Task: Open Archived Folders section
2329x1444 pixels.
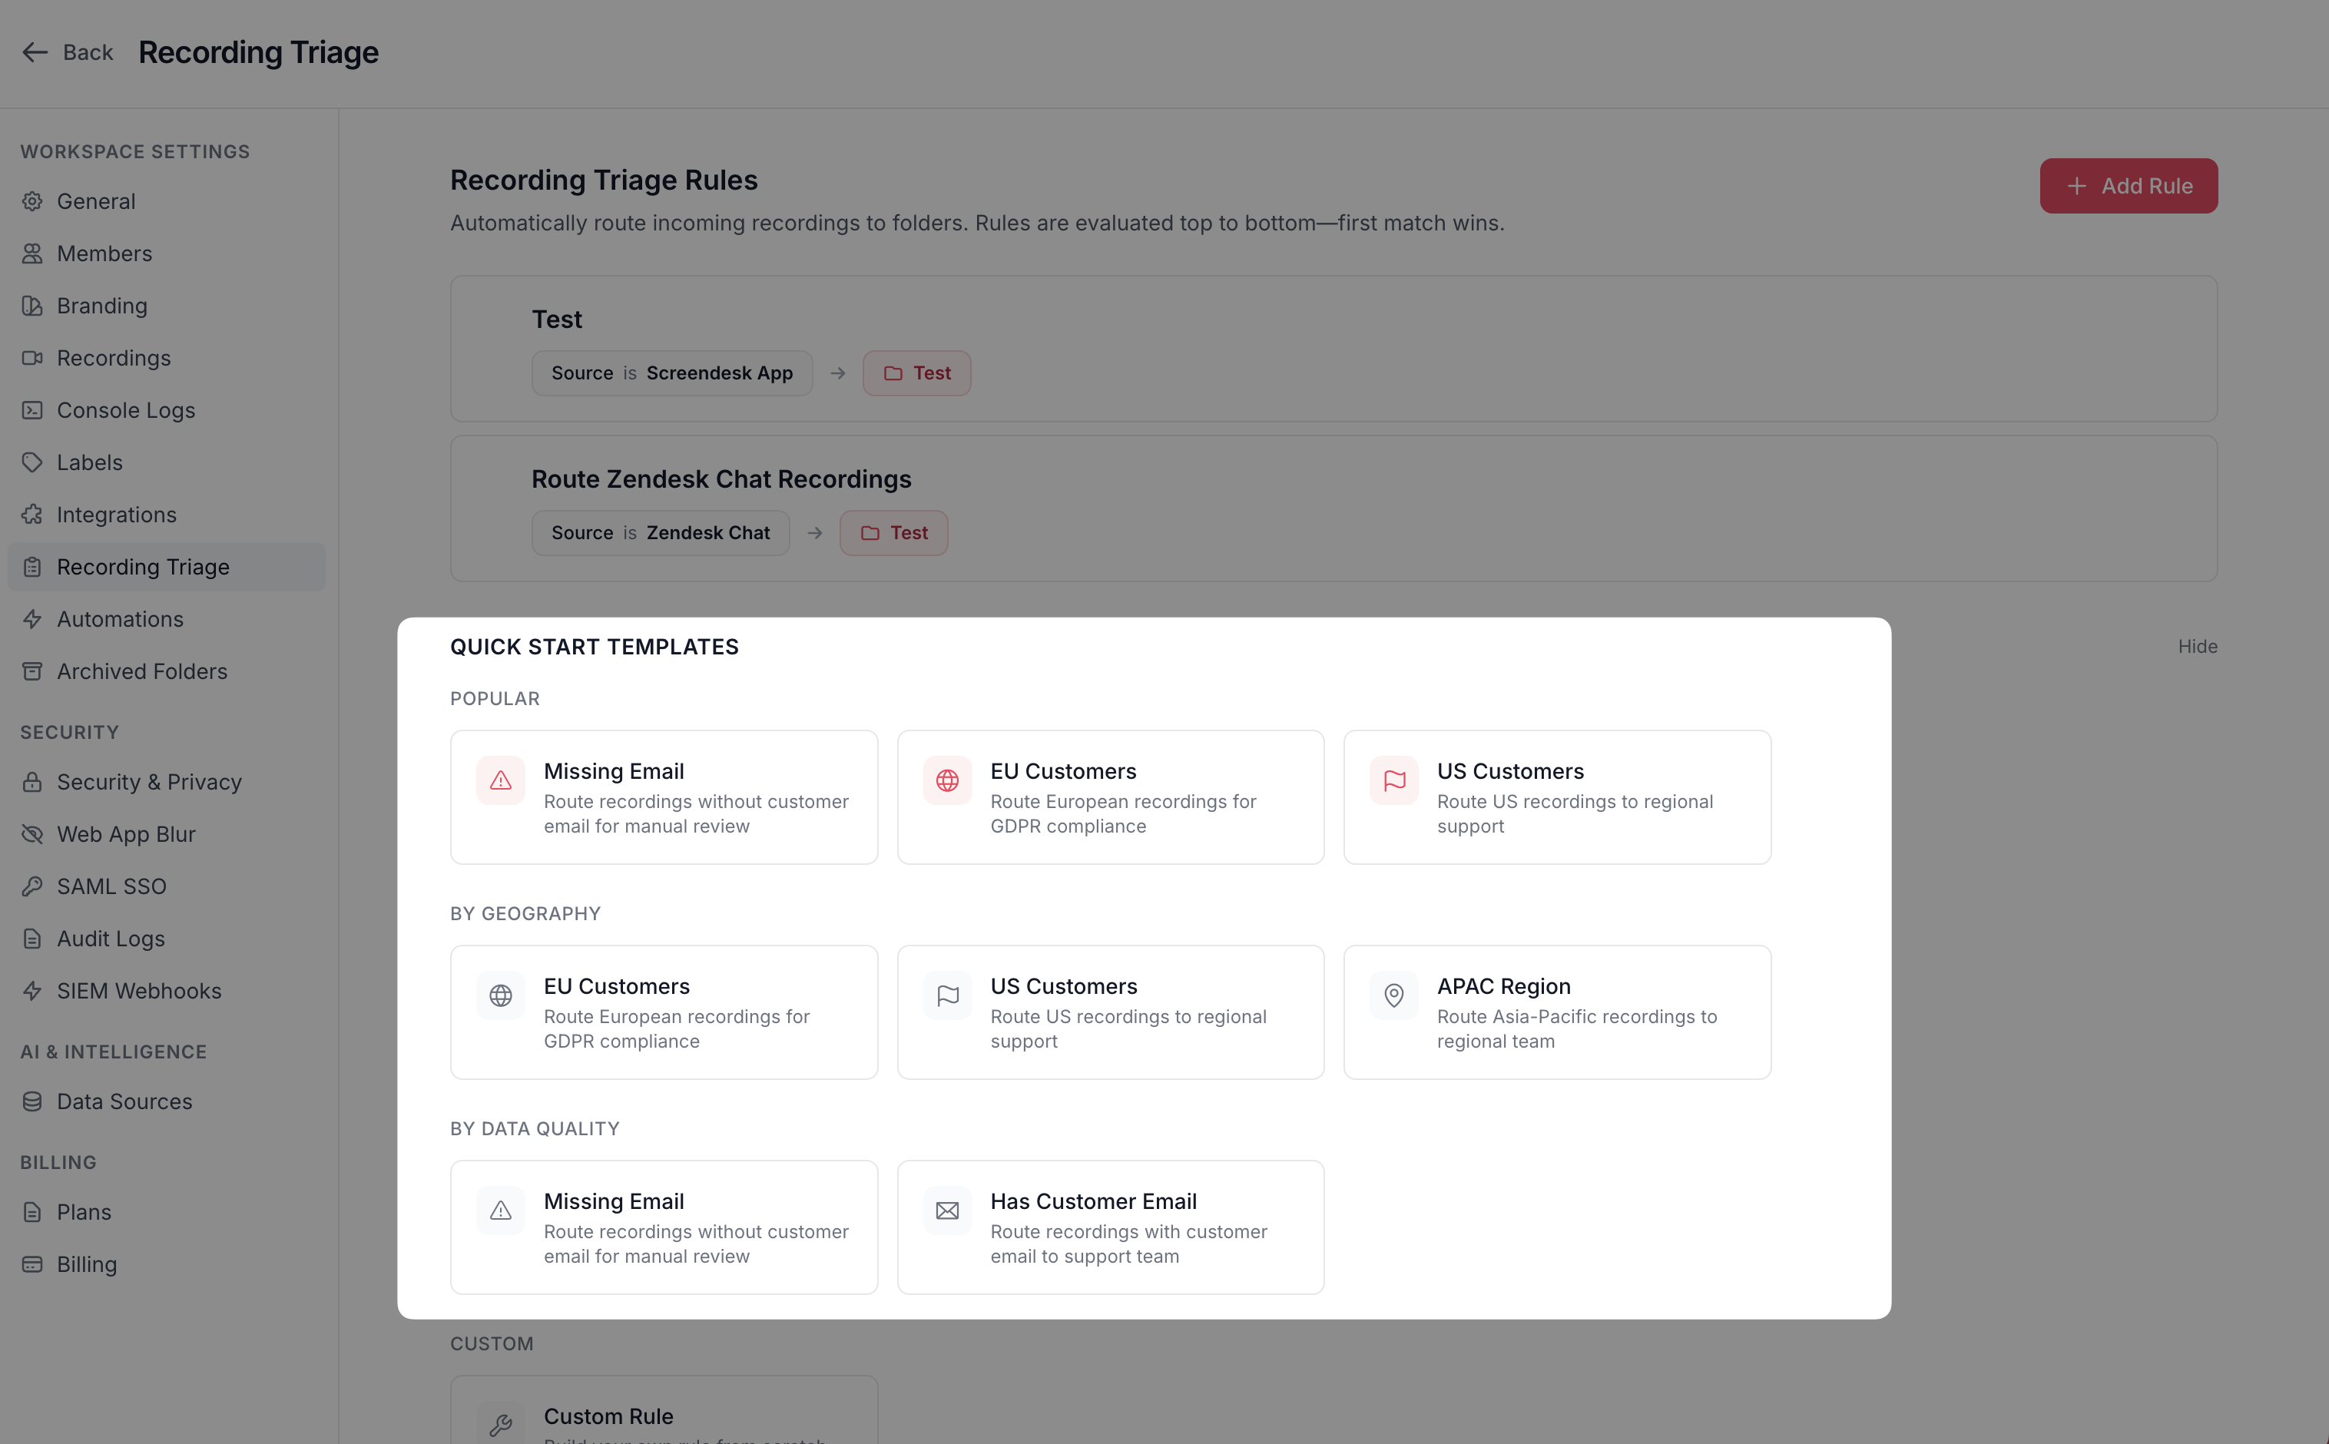Action: (142, 671)
